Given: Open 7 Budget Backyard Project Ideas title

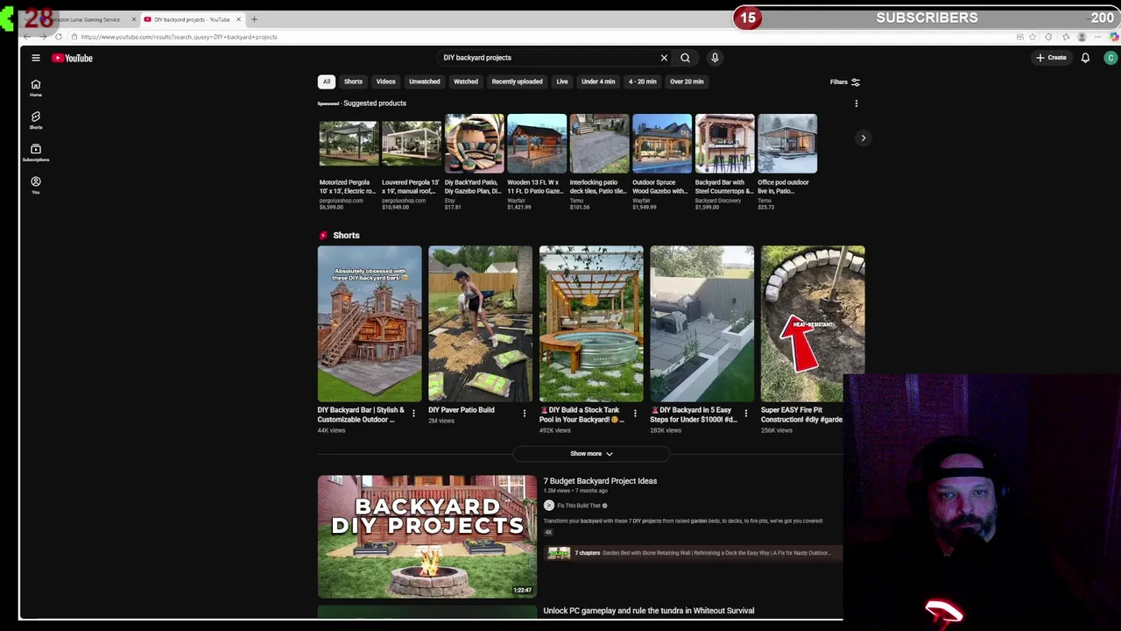Looking at the screenshot, I should tap(600, 481).
